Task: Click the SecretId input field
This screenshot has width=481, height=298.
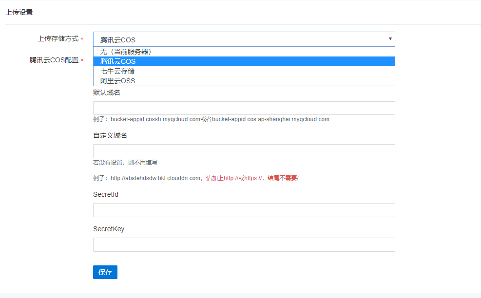Action: click(244, 210)
